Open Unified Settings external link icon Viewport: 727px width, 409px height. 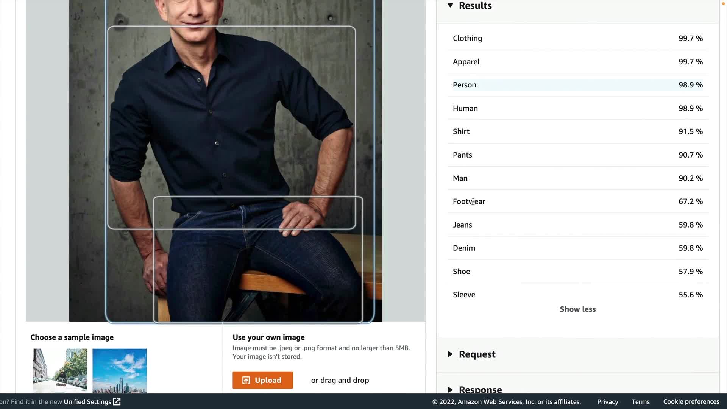coord(117,402)
